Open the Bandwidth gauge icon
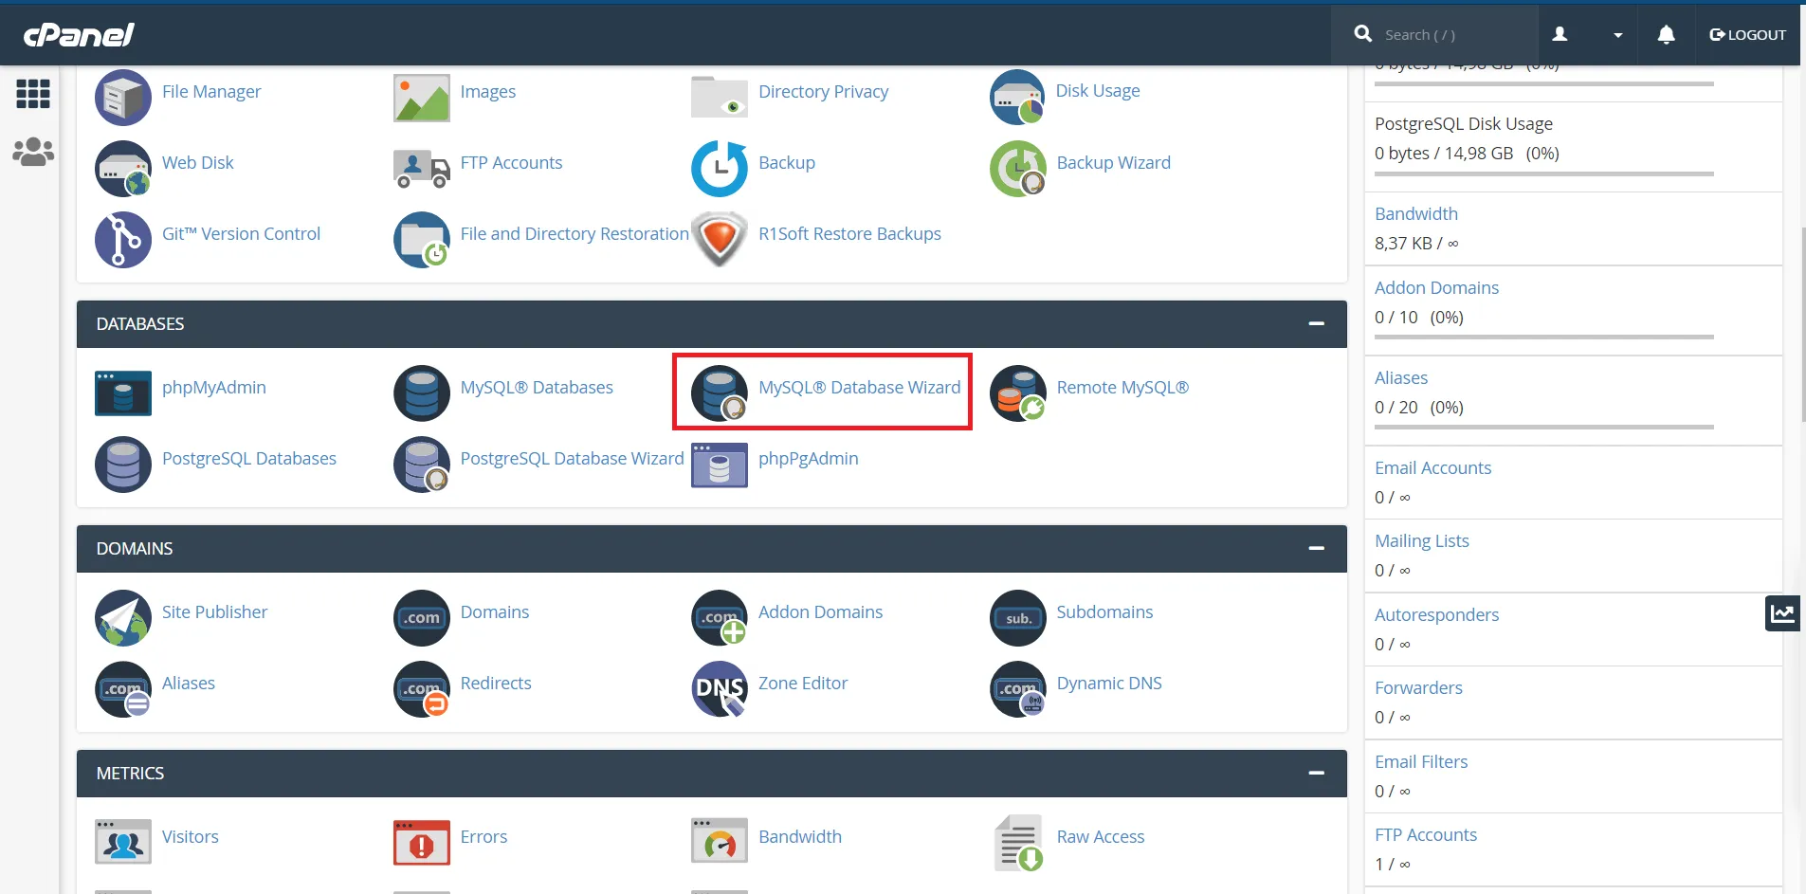The height and width of the screenshot is (894, 1806). pos(720,842)
